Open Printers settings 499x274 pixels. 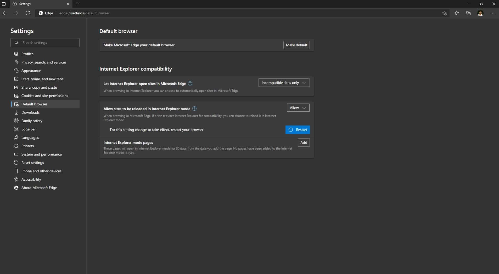[45, 146]
